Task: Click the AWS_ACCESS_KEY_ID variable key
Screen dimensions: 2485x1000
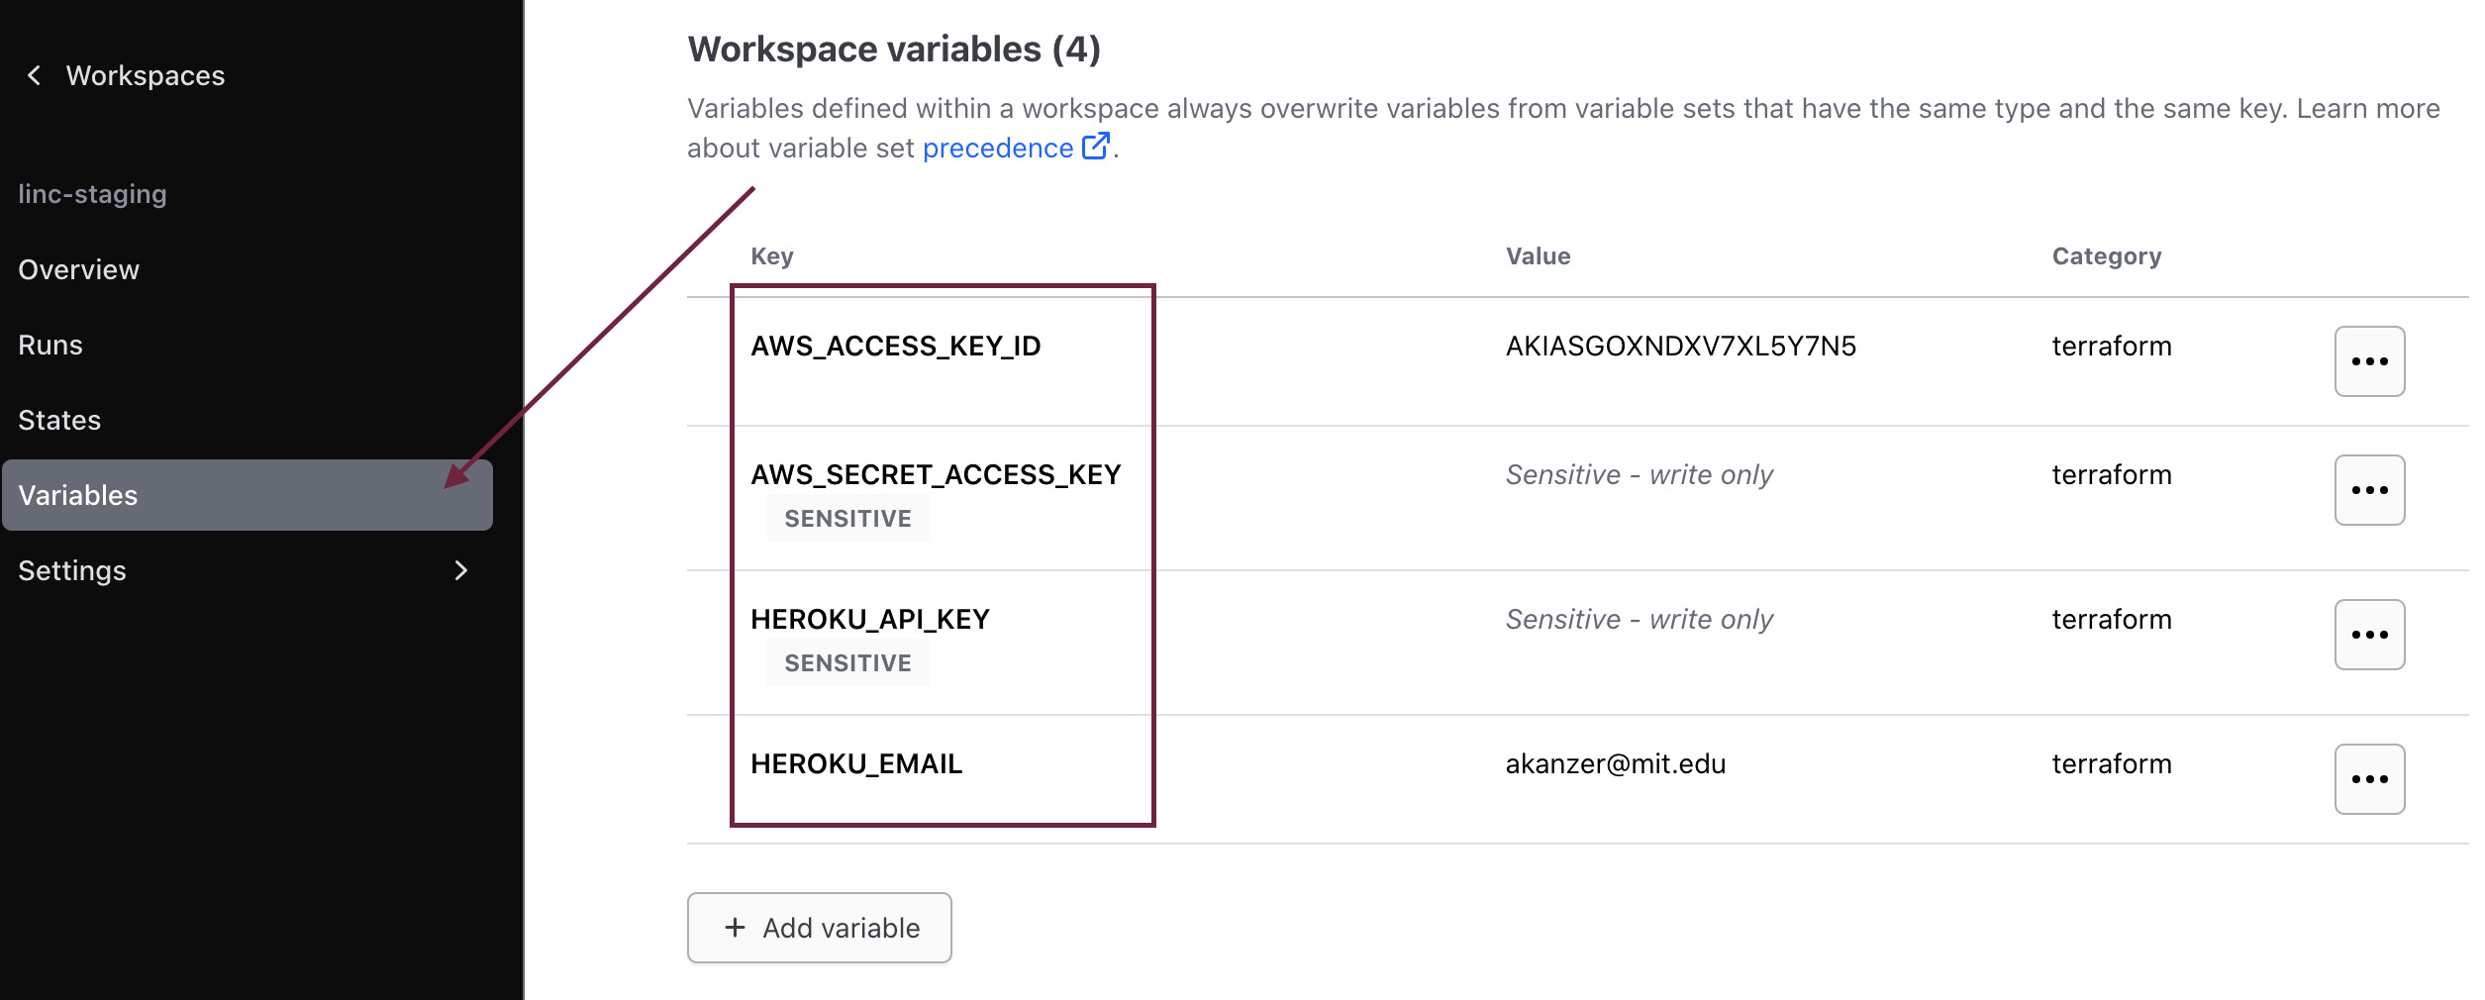Action: (895, 347)
